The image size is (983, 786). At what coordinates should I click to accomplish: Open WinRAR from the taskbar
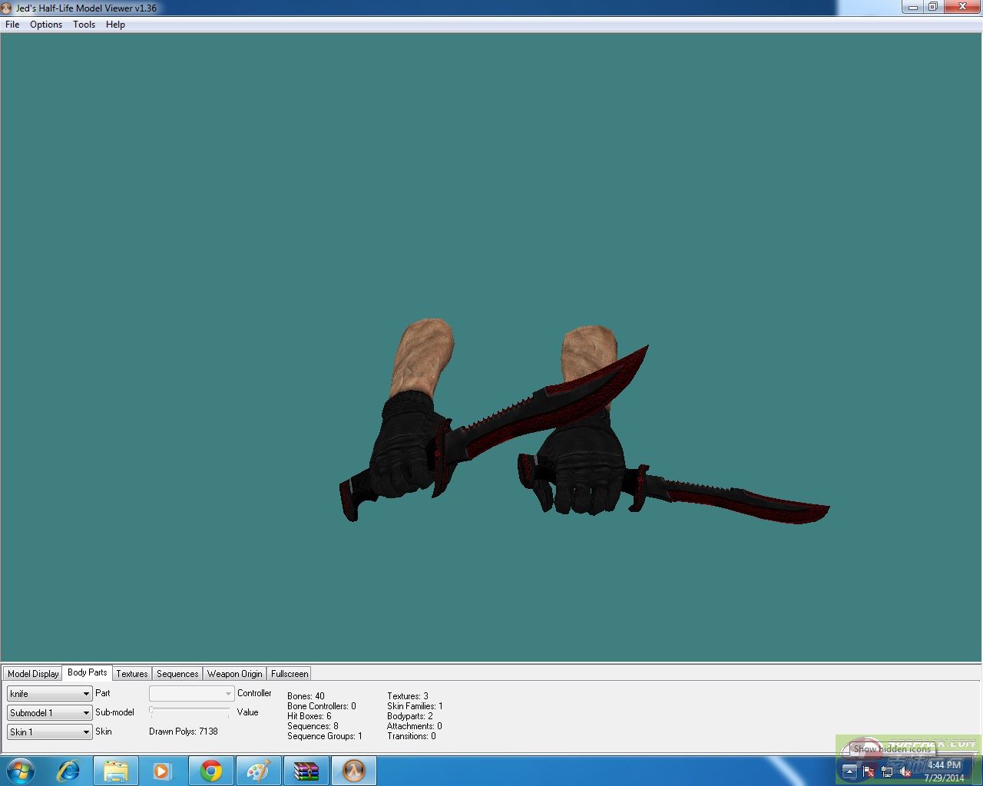[306, 770]
